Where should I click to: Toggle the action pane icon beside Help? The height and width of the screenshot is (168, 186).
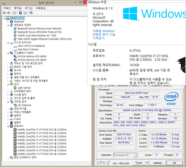point(25,13)
